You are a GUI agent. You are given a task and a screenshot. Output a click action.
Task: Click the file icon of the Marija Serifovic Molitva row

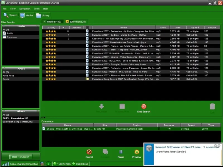(87, 35)
